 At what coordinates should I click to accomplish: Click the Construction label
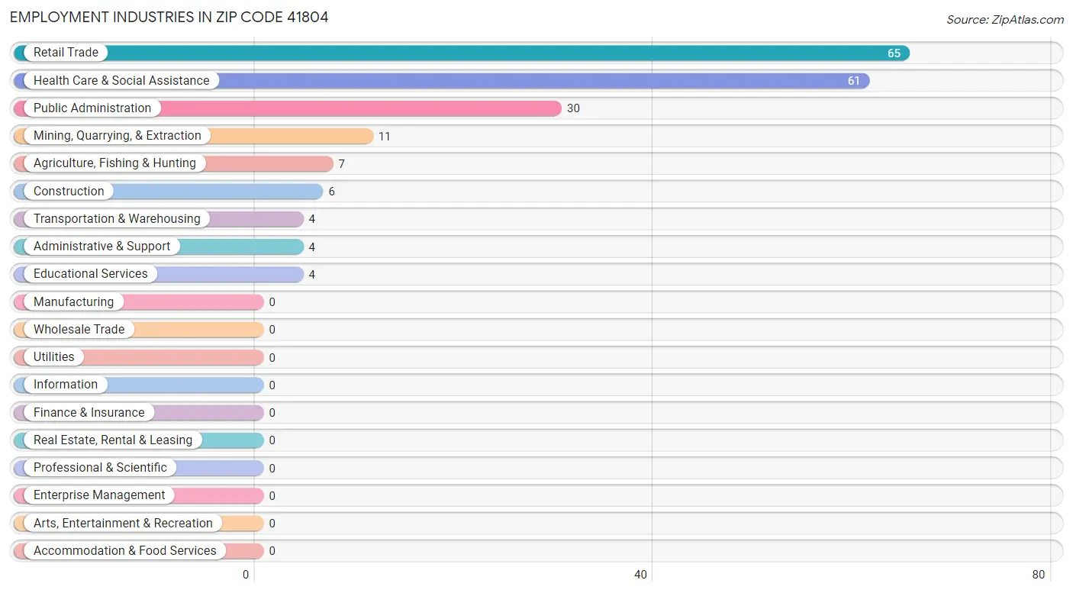pyautogui.click(x=69, y=191)
